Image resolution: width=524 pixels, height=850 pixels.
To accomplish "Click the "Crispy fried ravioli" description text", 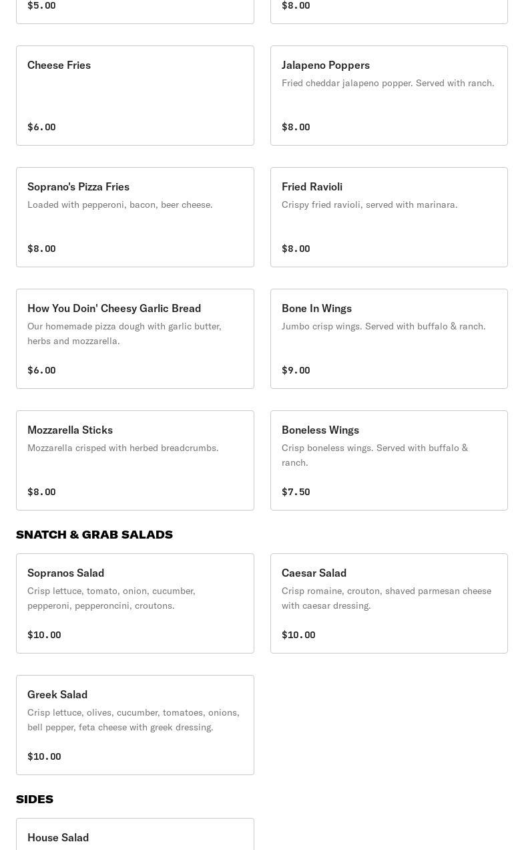I will (x=369, y=204).
